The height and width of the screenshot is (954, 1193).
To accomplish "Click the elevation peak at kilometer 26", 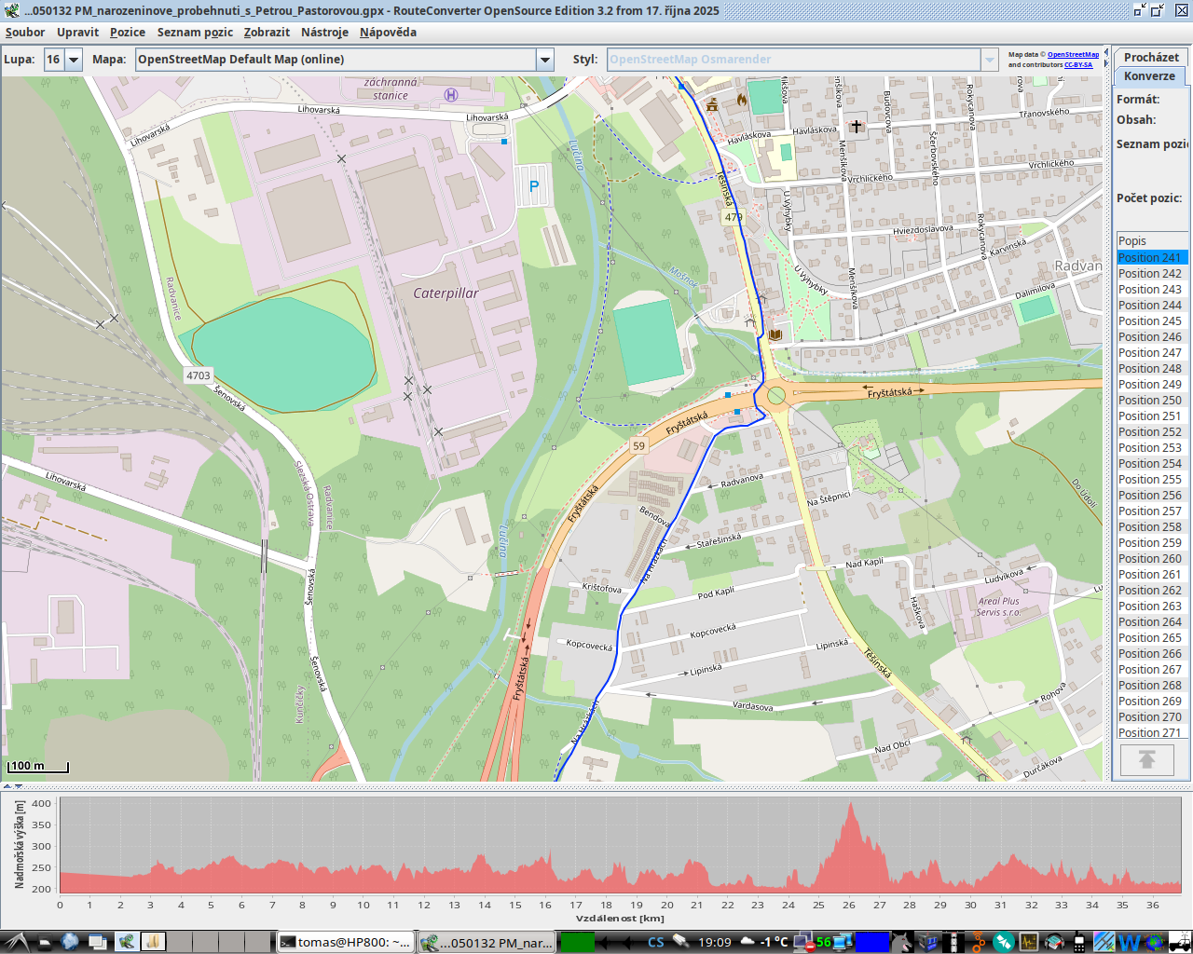I will pos(849,807).
